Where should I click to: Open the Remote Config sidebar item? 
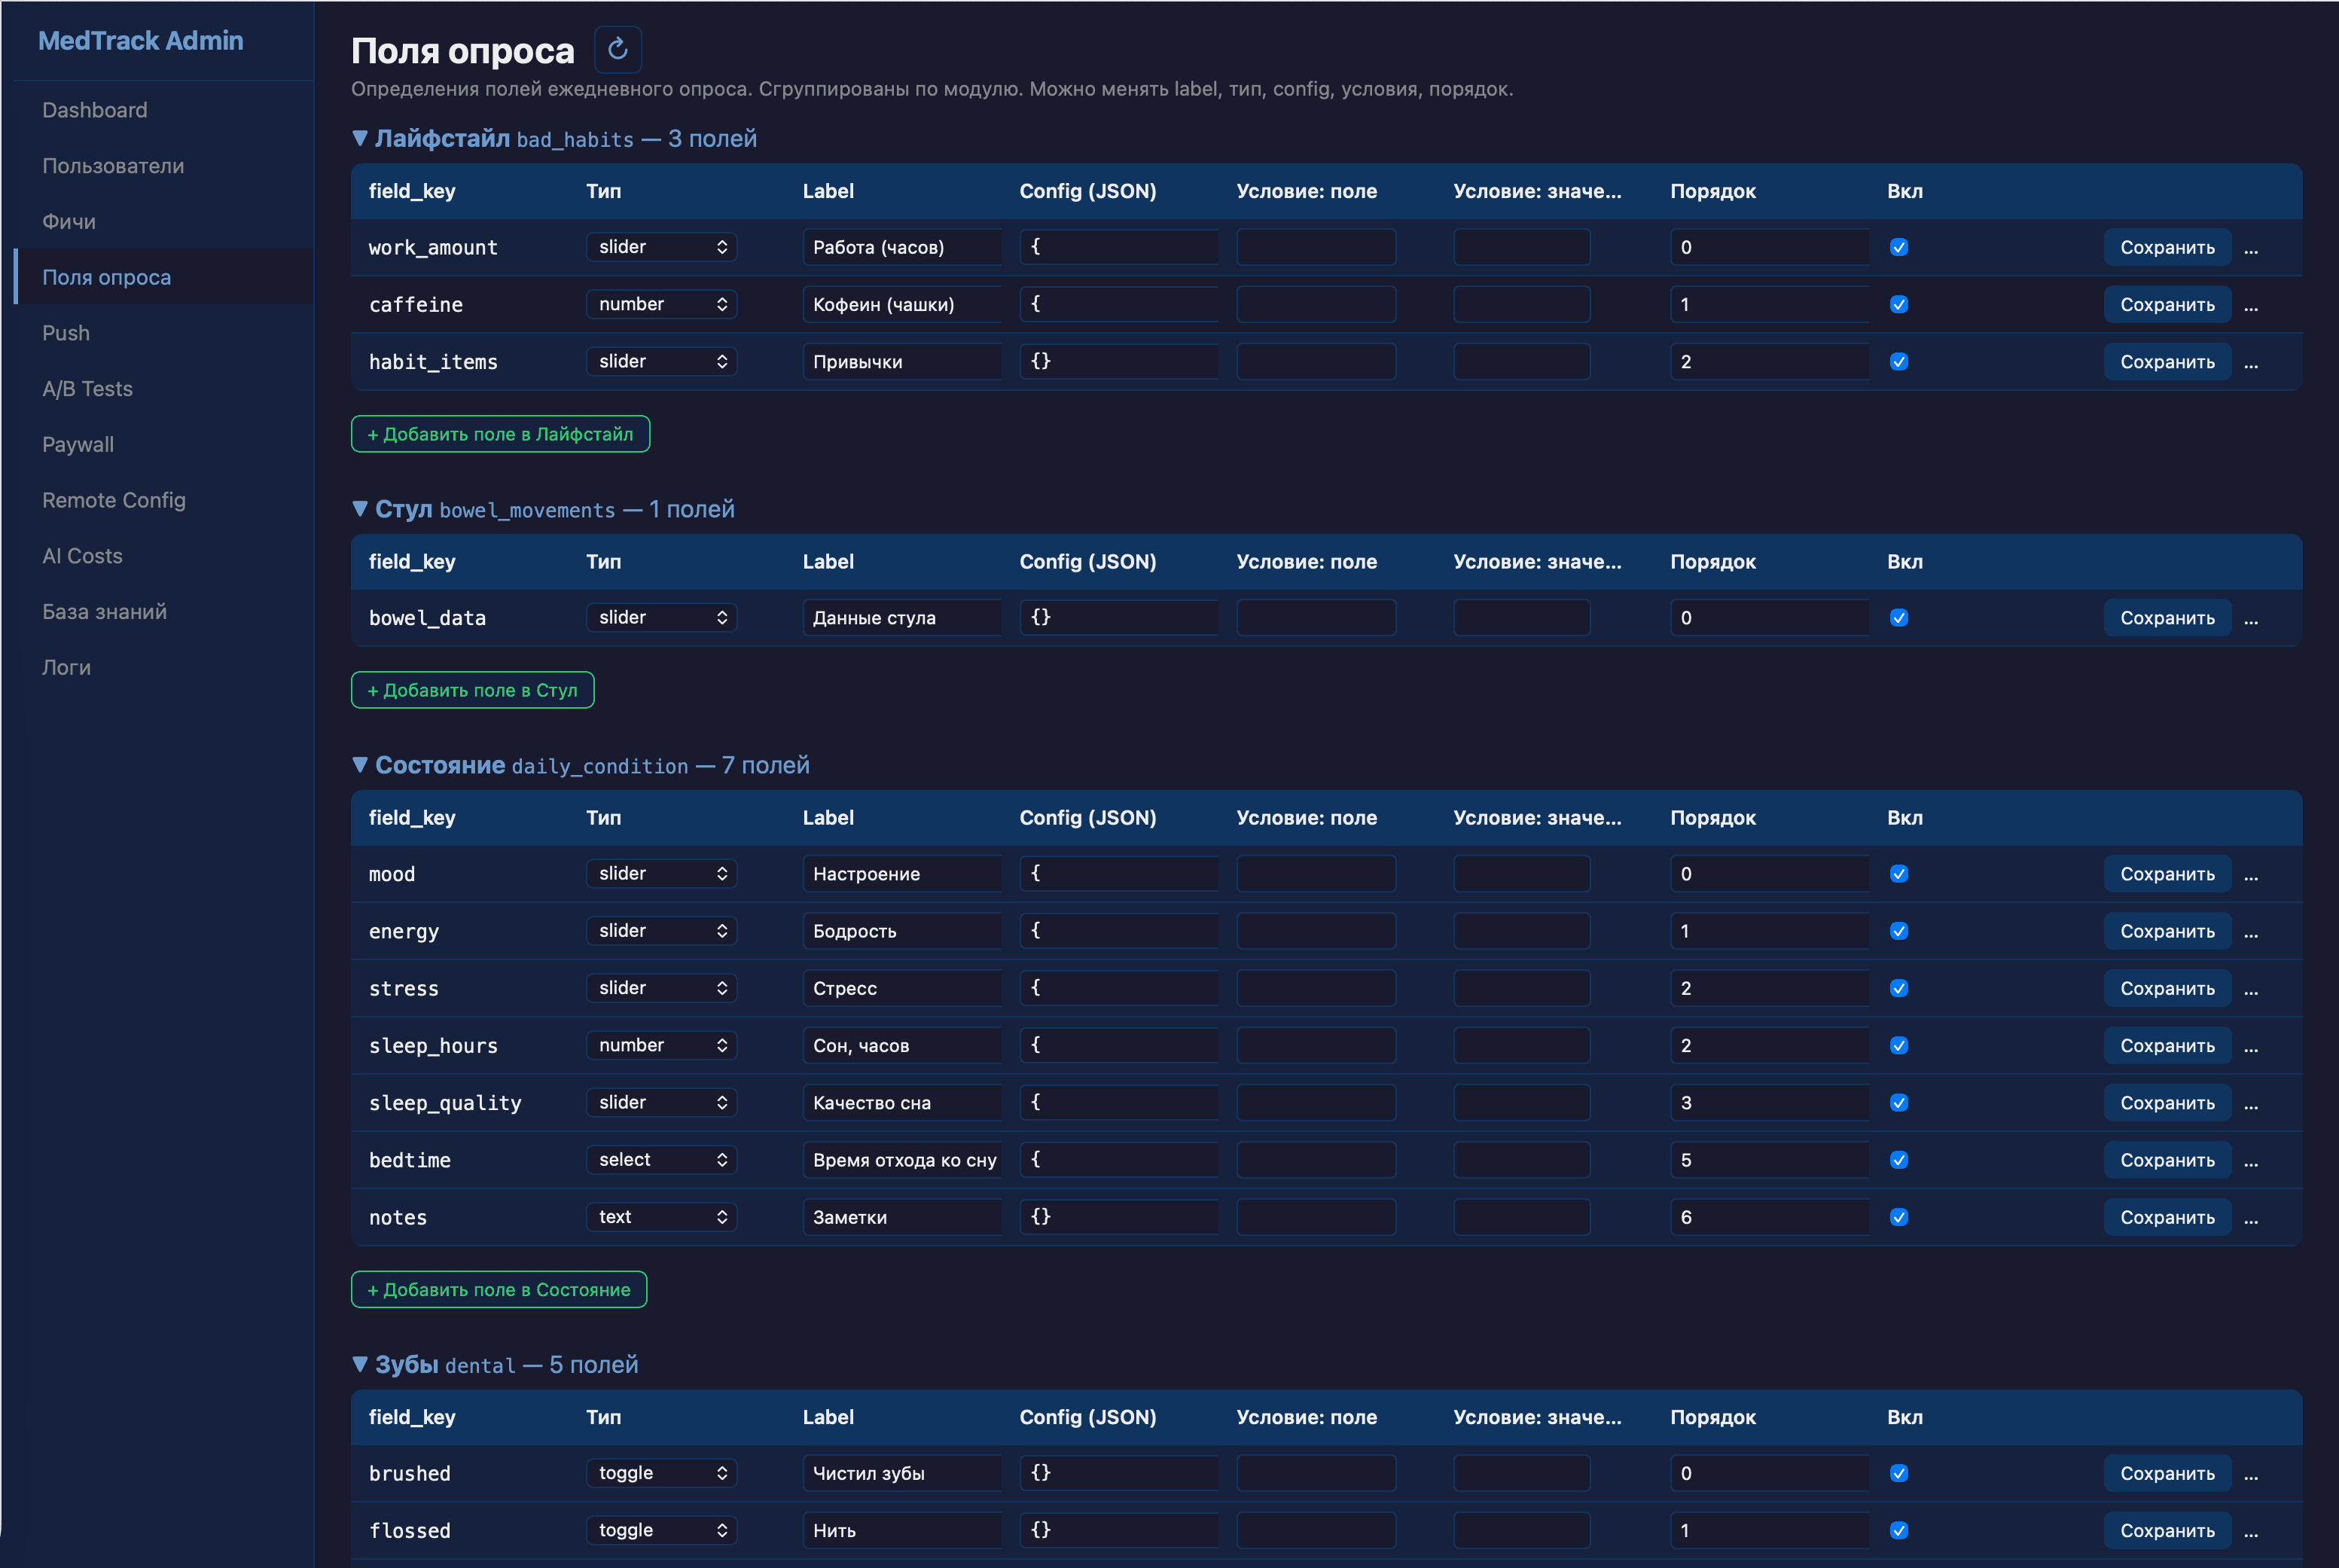pyautogui.click(x=114, y=500)
